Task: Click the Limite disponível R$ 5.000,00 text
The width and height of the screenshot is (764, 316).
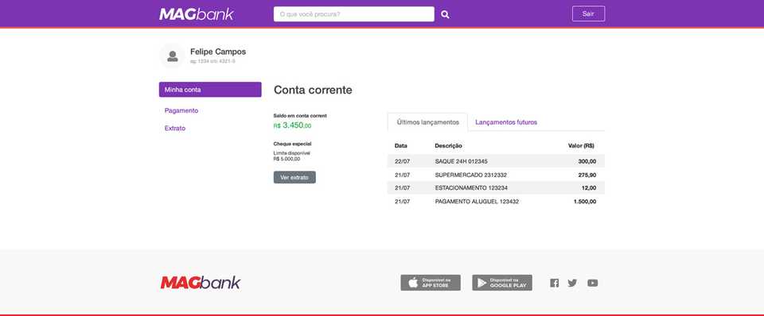Action: pyautogui.click(x=292, y=156)
